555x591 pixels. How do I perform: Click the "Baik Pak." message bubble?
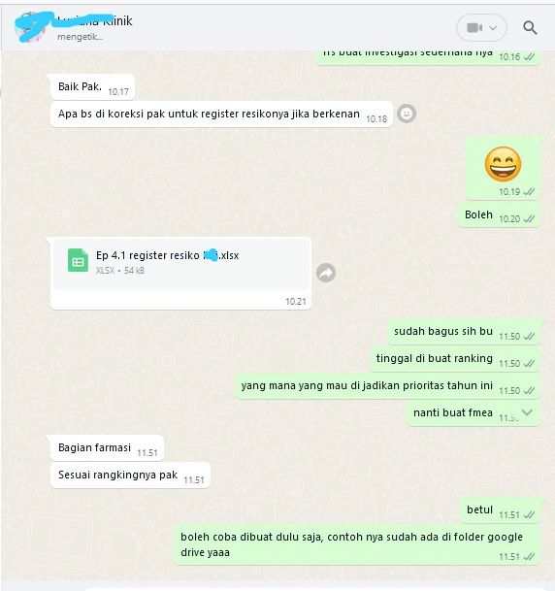pos(92,87)
